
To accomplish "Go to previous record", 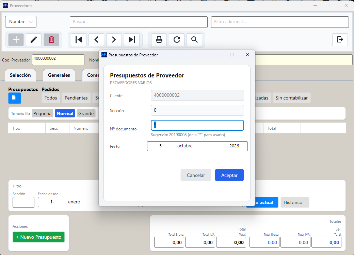I will pos(96,40).
